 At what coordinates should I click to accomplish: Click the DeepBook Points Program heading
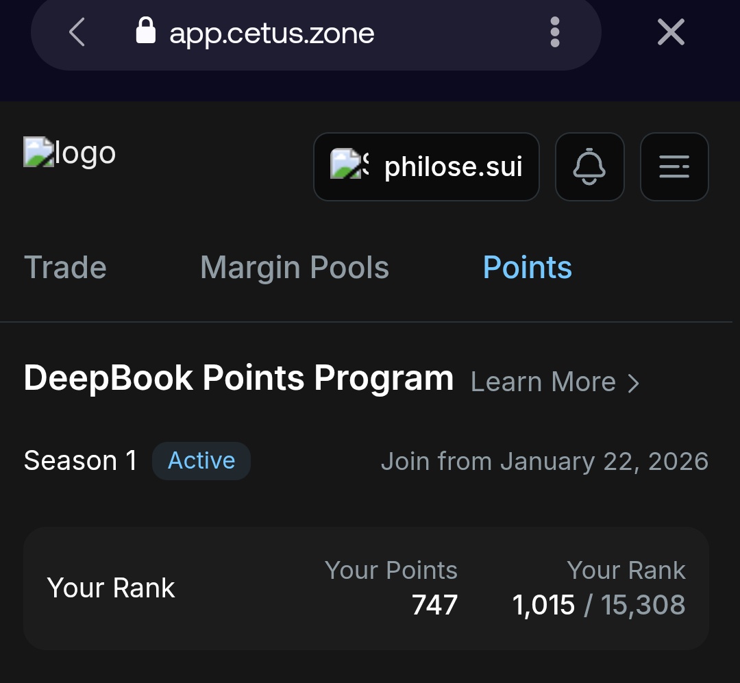coord(238,378)
